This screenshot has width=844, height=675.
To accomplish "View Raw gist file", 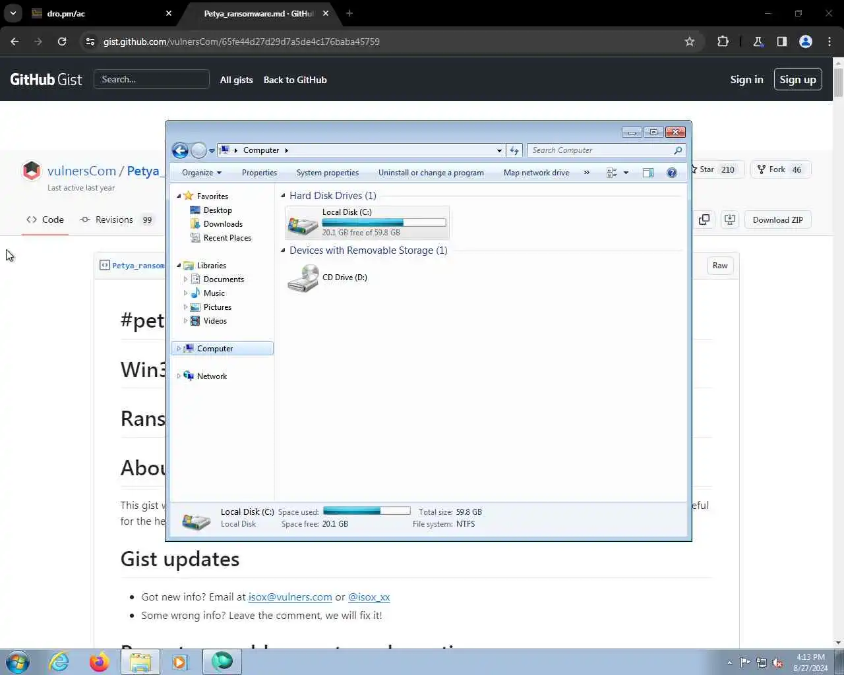I will 720,266.
